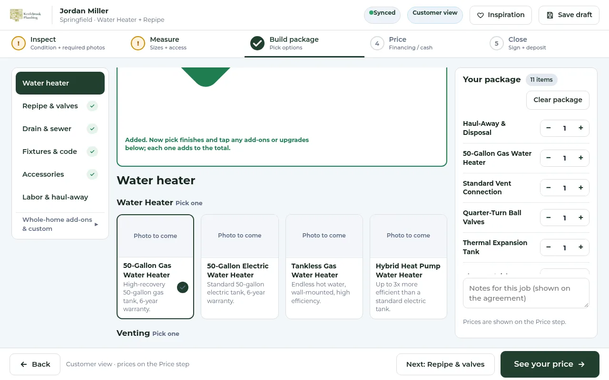The width and height of the screenshot is (609, 380).
Task: Click the Measure step warning icon
Action: point(138,43)
